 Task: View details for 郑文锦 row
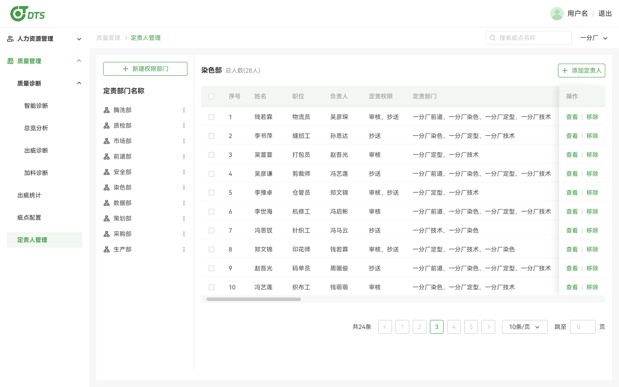572,249
